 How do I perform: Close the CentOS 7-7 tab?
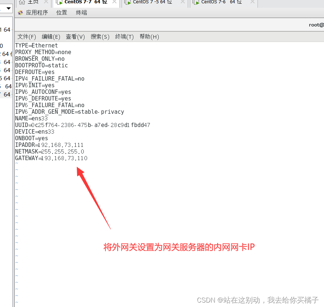(114, 2)
